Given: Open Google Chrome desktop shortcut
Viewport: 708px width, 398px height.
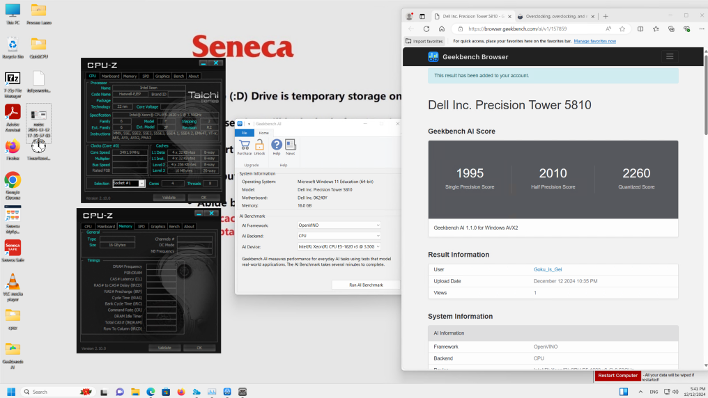Looking at the screenshot, I should 13,185.
